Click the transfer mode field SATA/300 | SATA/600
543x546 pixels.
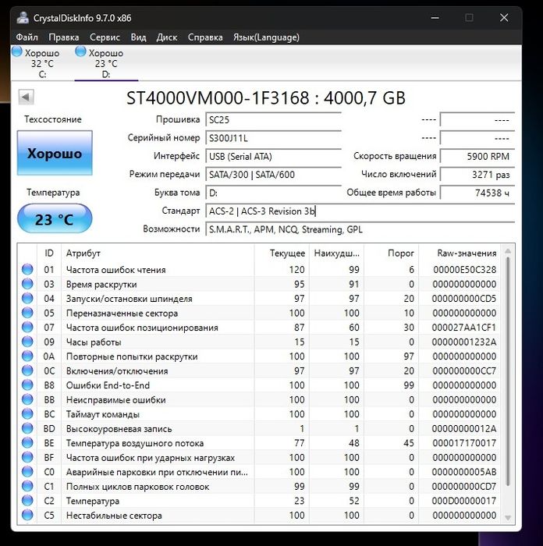pyautogui.click(x=273, y=175)
